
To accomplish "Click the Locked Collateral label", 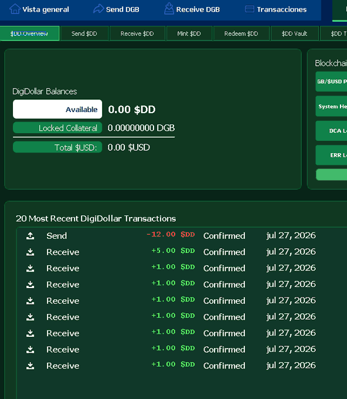I will coord(57,128).
